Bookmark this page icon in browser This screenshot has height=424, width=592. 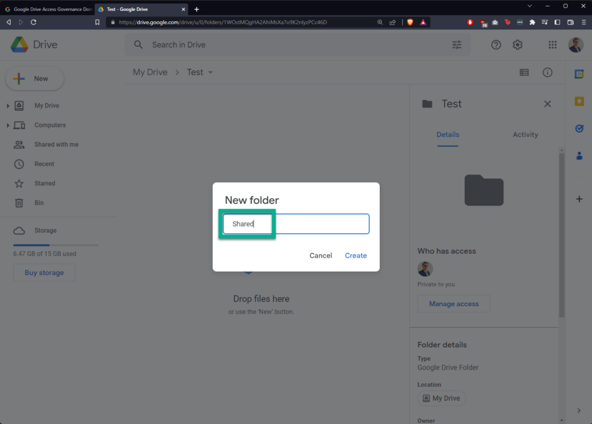pyautogui.click(x=97, y=23)
